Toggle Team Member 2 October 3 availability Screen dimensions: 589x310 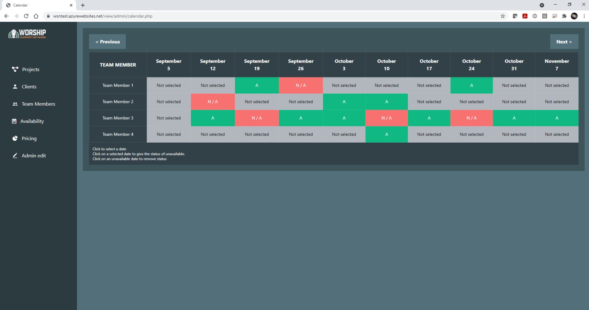[344, 102]
